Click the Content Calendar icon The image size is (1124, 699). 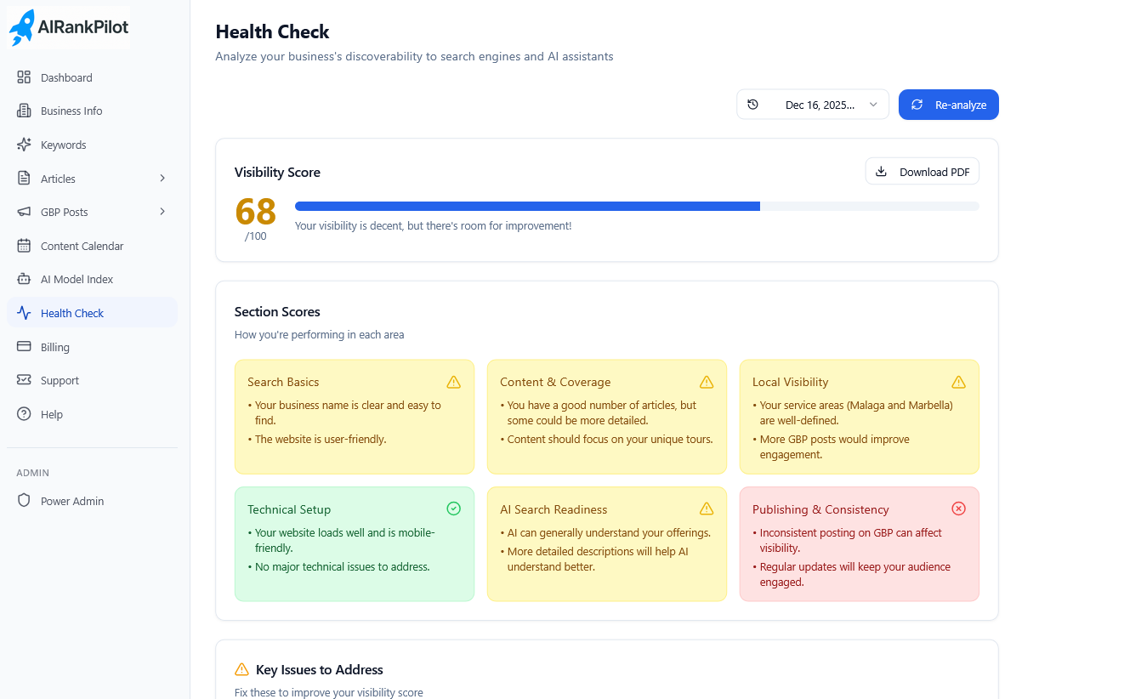(x=24, y=246)
